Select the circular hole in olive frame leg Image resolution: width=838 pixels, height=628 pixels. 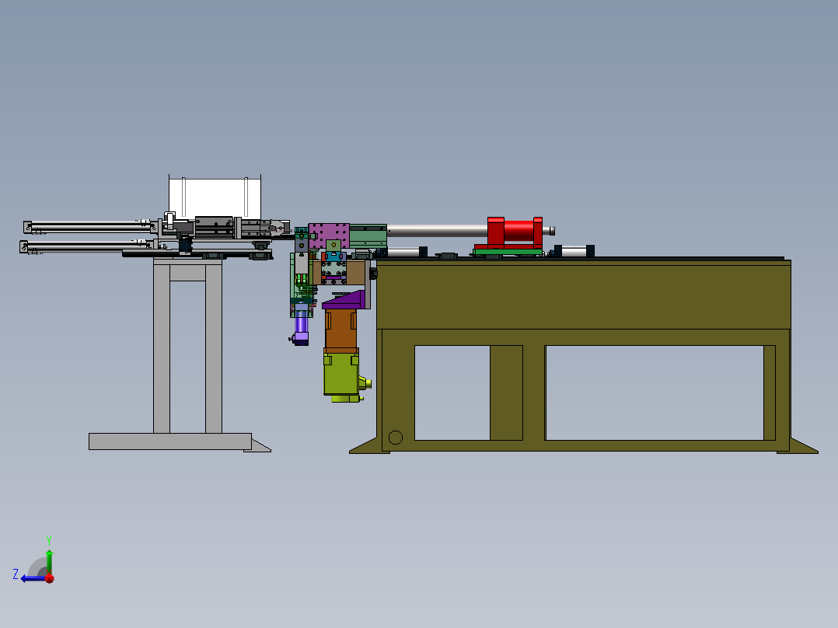(x=396, y=438)
